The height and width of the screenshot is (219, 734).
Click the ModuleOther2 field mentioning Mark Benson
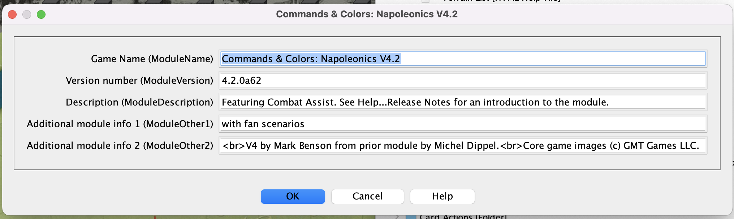coord(463,146)
